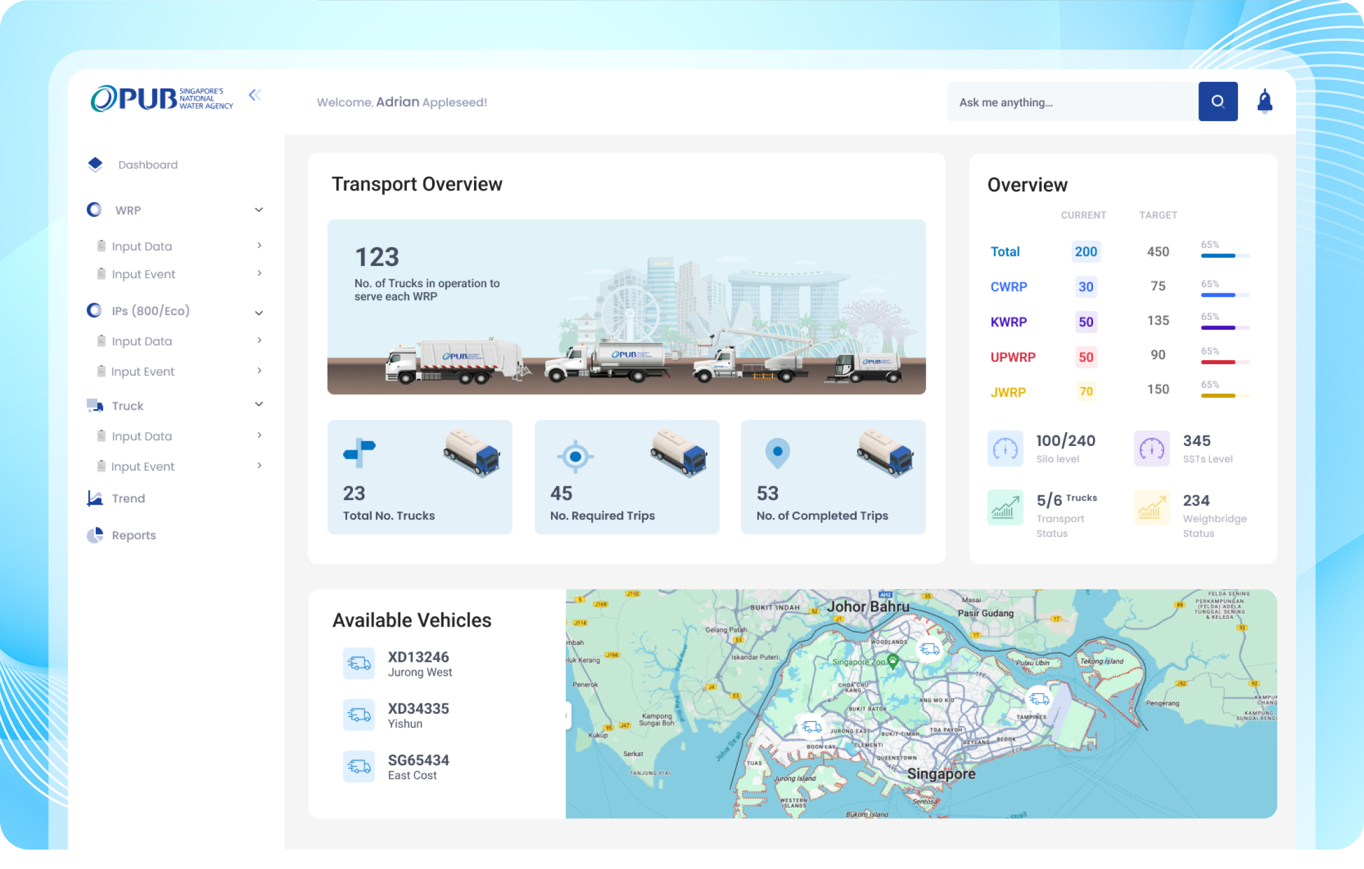Click the Silo level gauge icon
The height and width of the screenshot is (869, 1364).
point(1005,448)
